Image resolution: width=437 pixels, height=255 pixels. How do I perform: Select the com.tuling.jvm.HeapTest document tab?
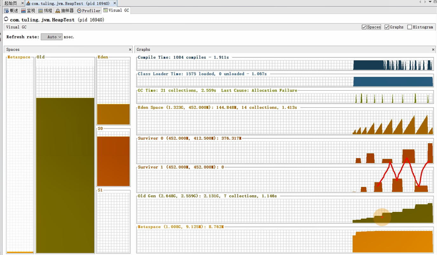point(71,3)
